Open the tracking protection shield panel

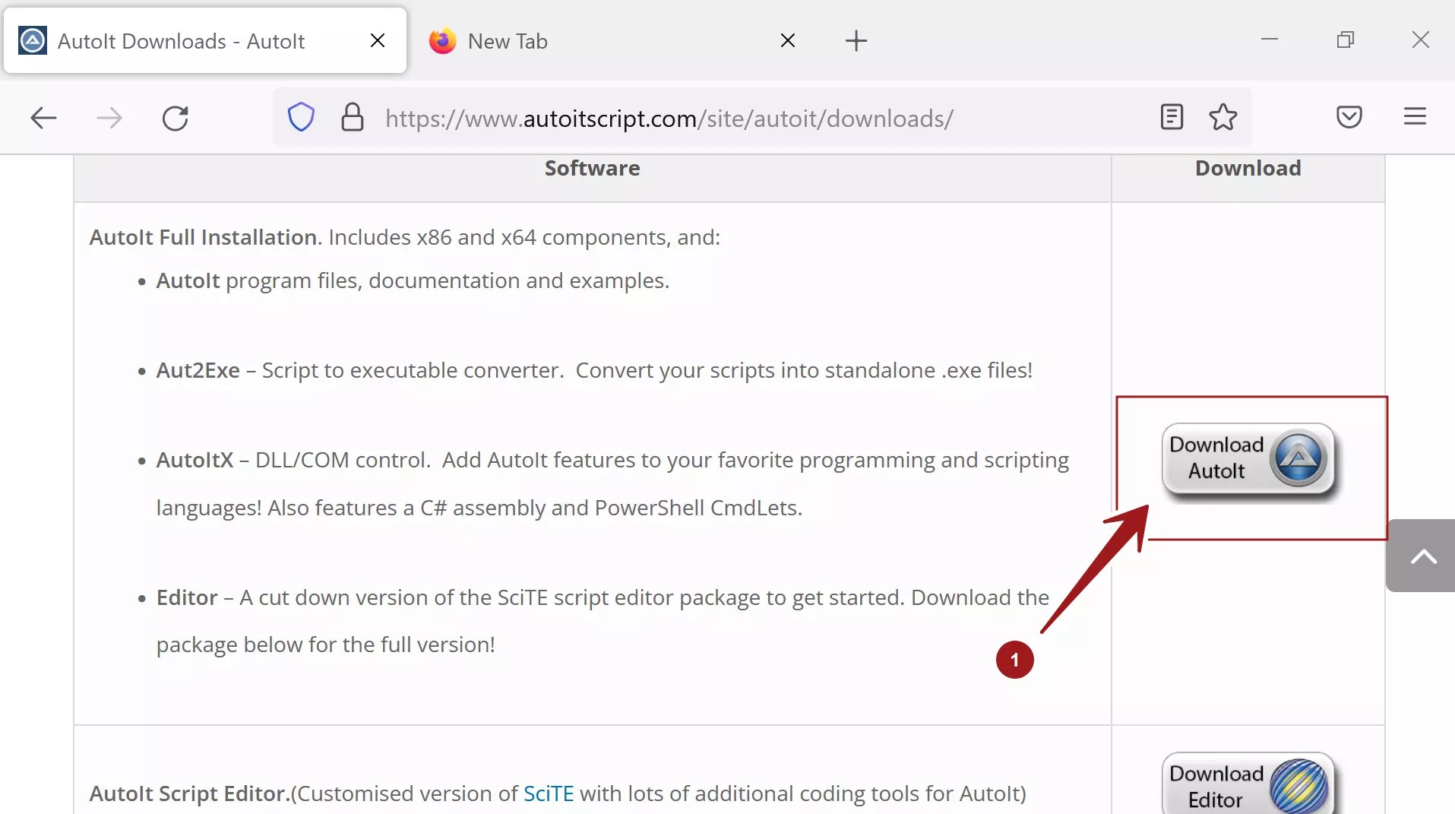(301, 118)
